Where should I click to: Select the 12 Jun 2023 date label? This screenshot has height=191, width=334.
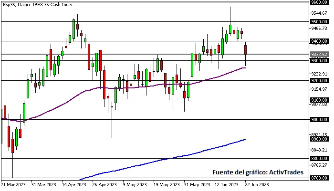(227, 185)
